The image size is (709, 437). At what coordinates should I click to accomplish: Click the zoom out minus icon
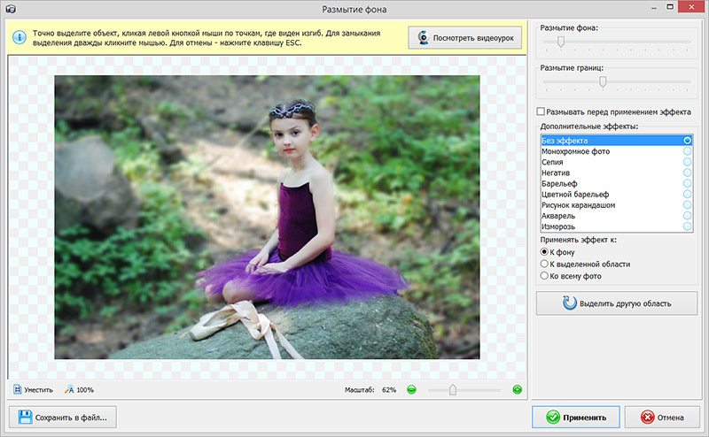click(411, 389)
